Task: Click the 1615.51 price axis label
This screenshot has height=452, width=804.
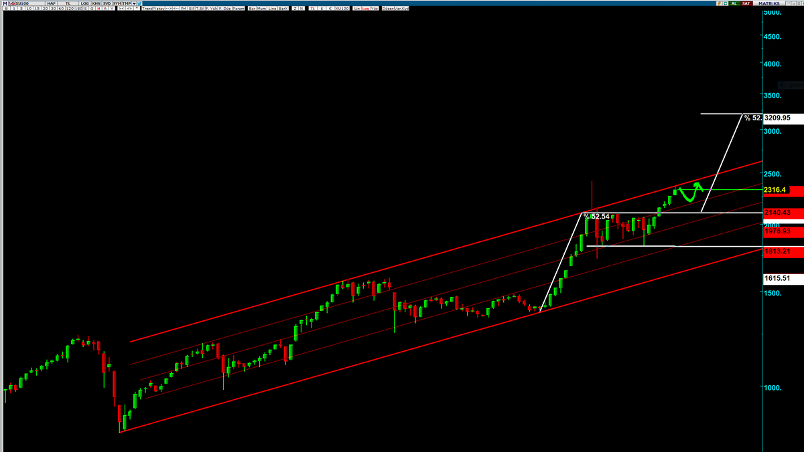Action: tap(783, 279)
